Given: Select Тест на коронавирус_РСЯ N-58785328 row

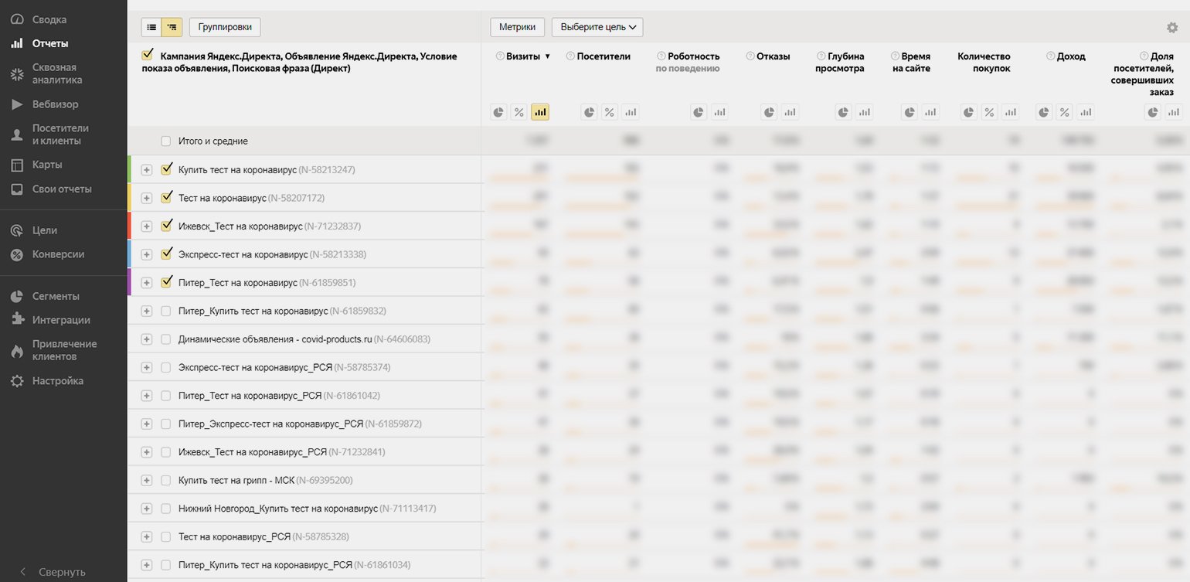Looking at the screenshot, I should coord(165,536).
